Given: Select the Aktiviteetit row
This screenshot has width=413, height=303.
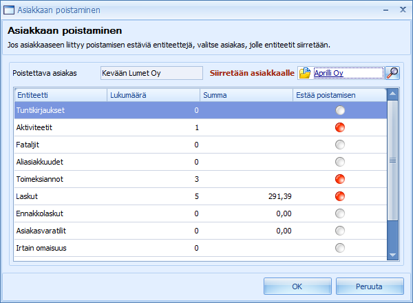Looking at the screenshot, I should point(201,127).
